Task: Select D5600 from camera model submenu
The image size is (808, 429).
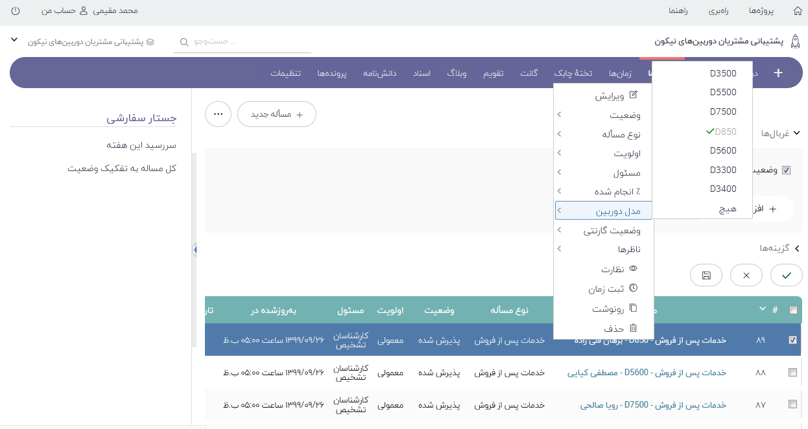Action: (723, 150)
